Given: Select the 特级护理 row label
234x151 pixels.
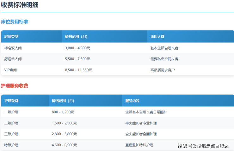Looking at the screenshot, I should pos(11,145).
